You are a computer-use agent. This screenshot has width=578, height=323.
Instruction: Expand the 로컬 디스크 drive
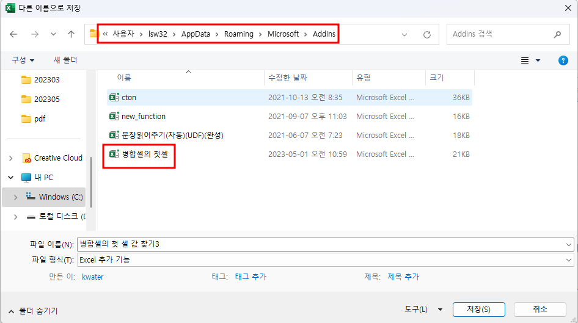click(x=15, y=217)
